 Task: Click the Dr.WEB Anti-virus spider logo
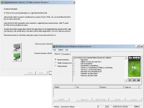[134, 66]
